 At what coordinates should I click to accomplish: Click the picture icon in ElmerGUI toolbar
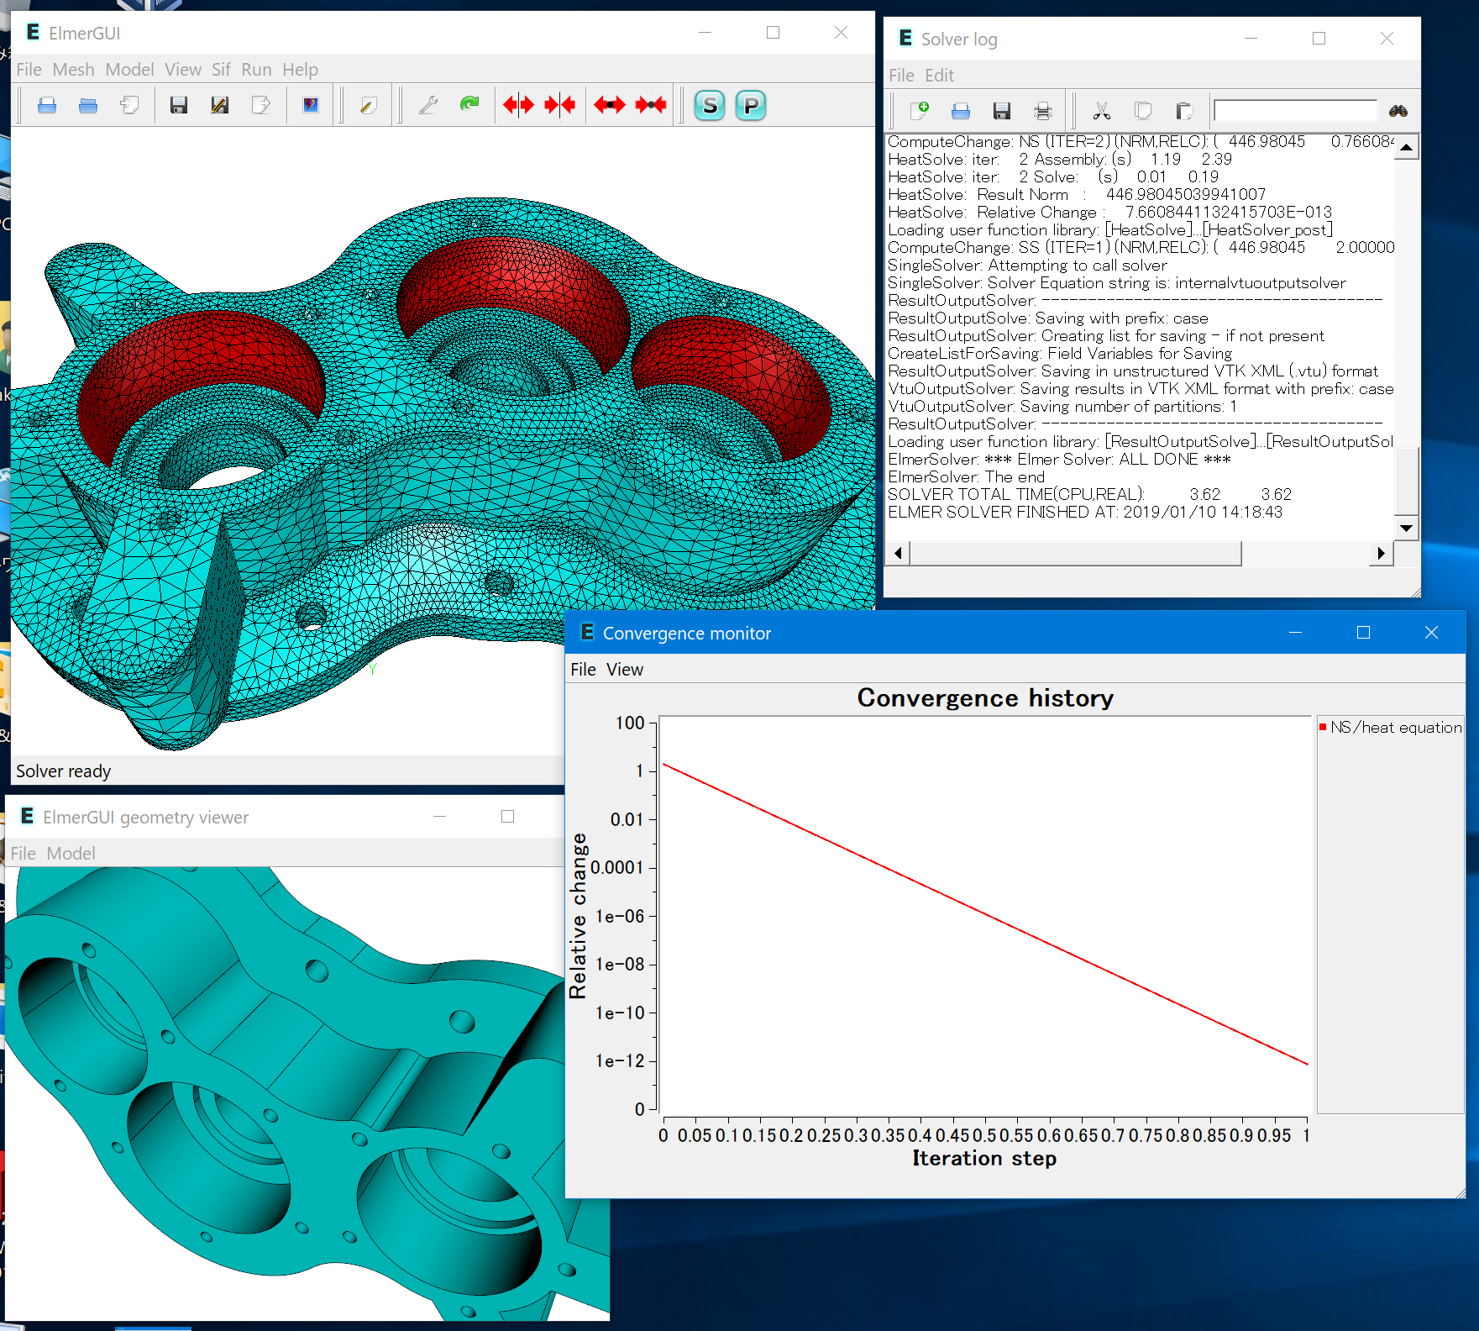coord(311,105)
